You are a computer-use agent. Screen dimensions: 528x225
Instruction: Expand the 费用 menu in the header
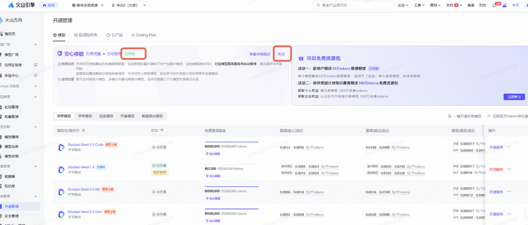coord(436,5)
